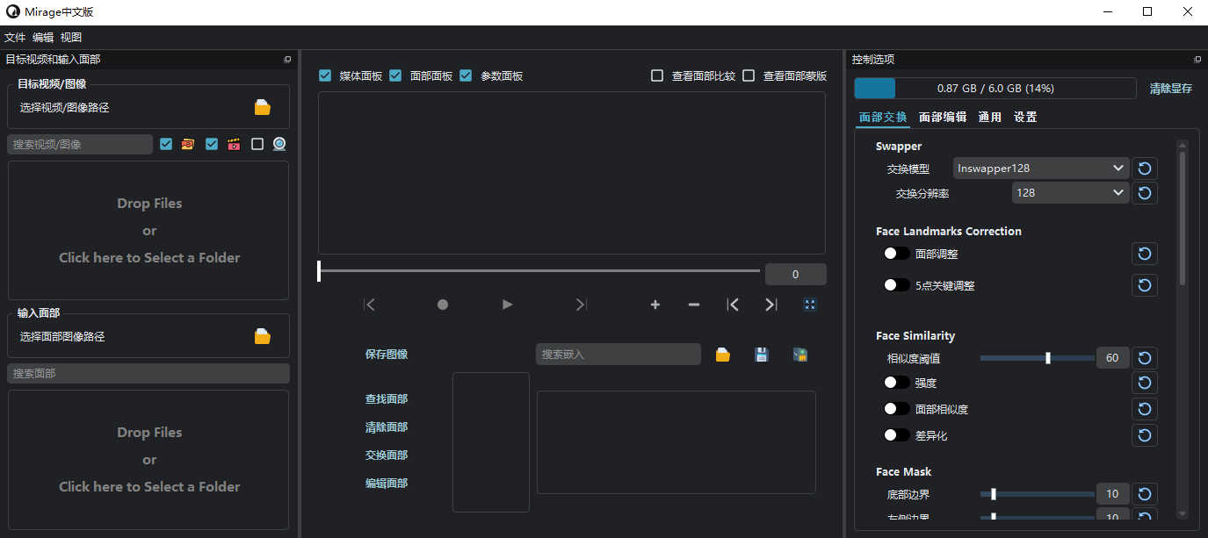Click the 查找面部 button
The image size is (1208, 538).
click(x=387, y=398)
